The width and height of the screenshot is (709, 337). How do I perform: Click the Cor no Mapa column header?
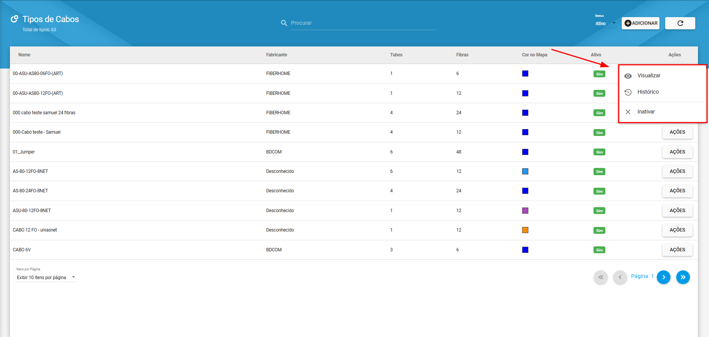[x=534, y=55]
